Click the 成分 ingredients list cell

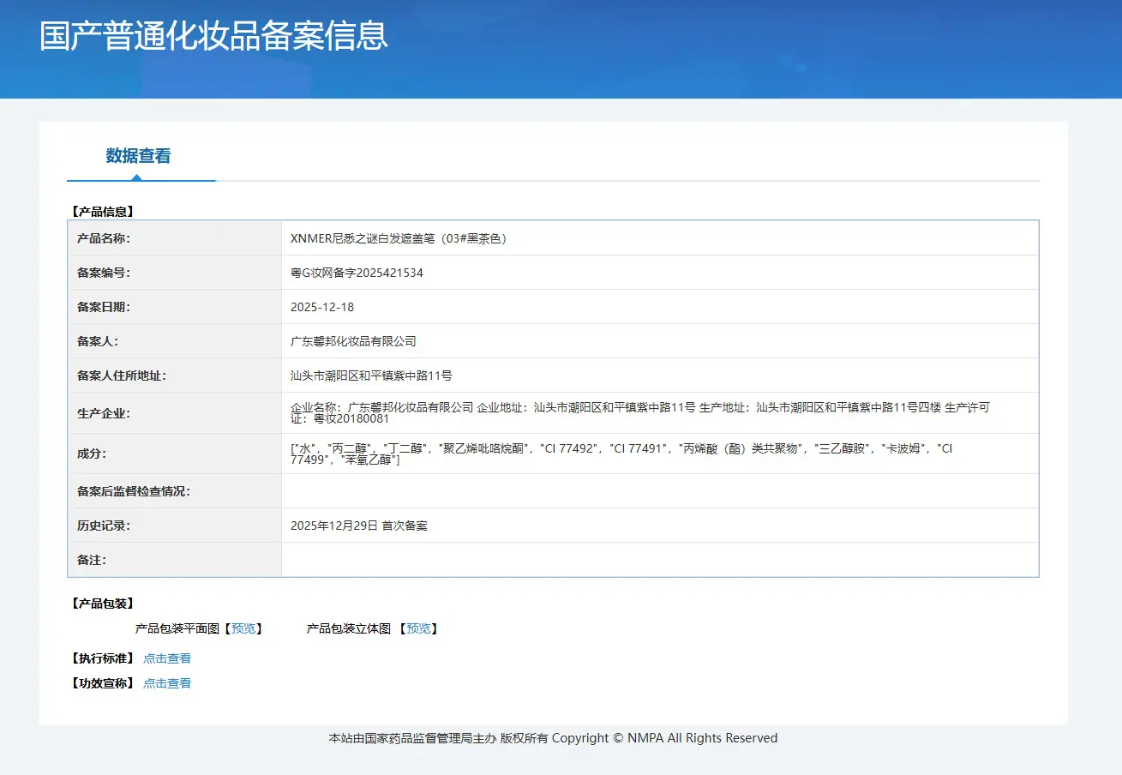(660, 454)
